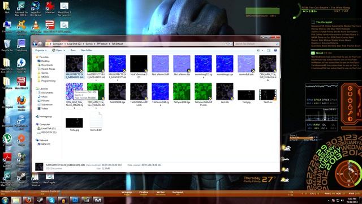Select Pictures under Libraries
Viewport: 362px width, 204px height.
coord(45,101)
